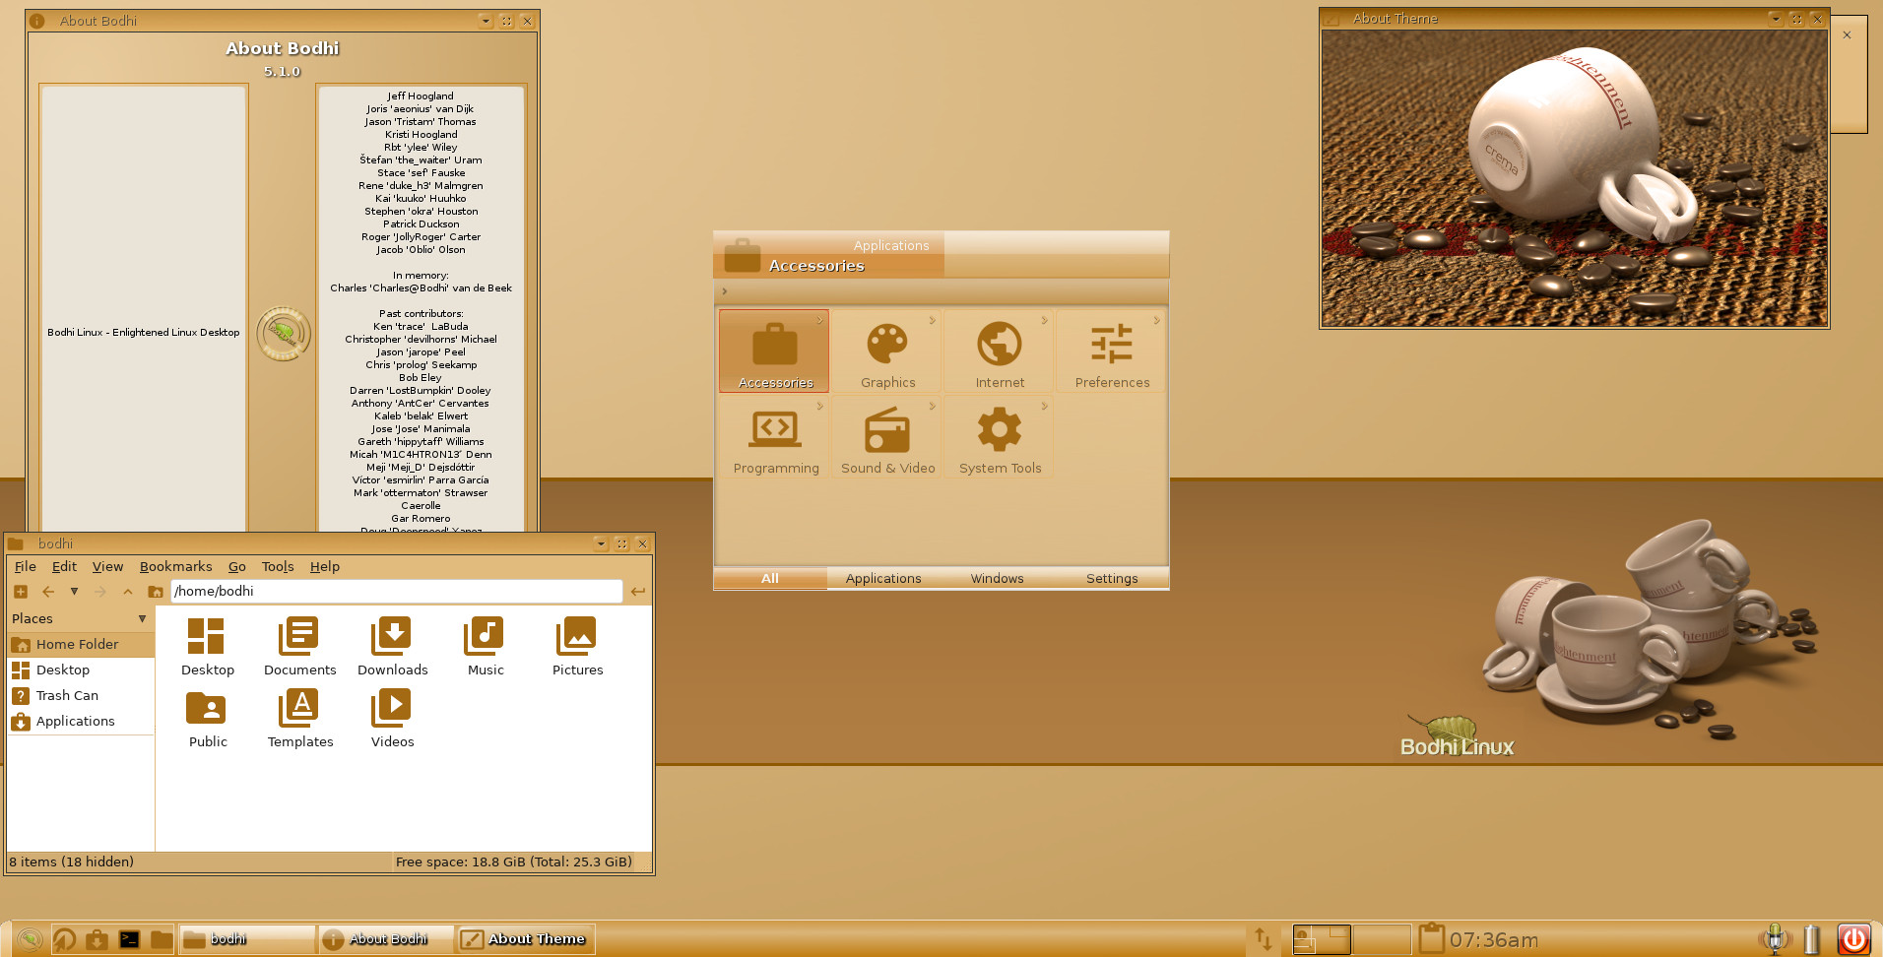Open the clipboard icon in panel
1883x957 pixels.
click(1431, 938)
